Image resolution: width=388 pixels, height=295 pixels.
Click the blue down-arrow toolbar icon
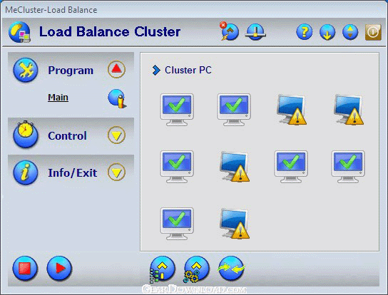point(327,32)
